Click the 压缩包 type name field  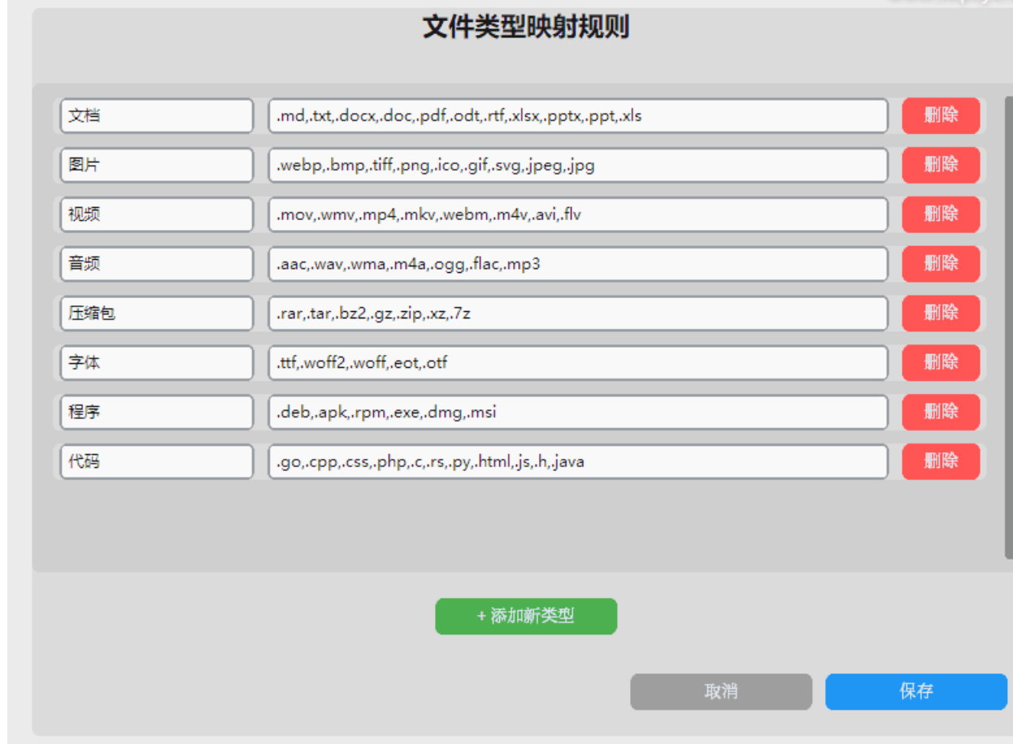(x=156, y=314)
